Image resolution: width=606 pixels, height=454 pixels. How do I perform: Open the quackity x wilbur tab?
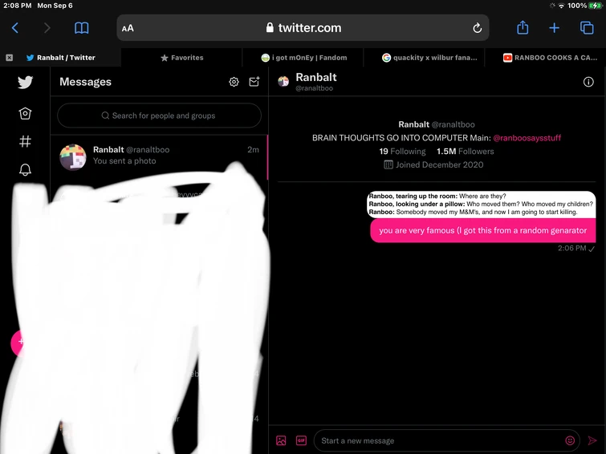pos(425,58)
